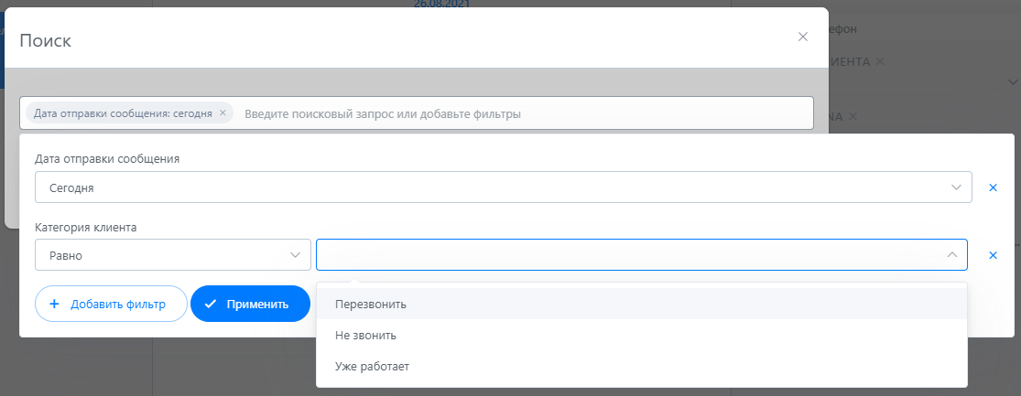
Task: Collapse the category list with up chevron
Action: (x=952, y=255)
